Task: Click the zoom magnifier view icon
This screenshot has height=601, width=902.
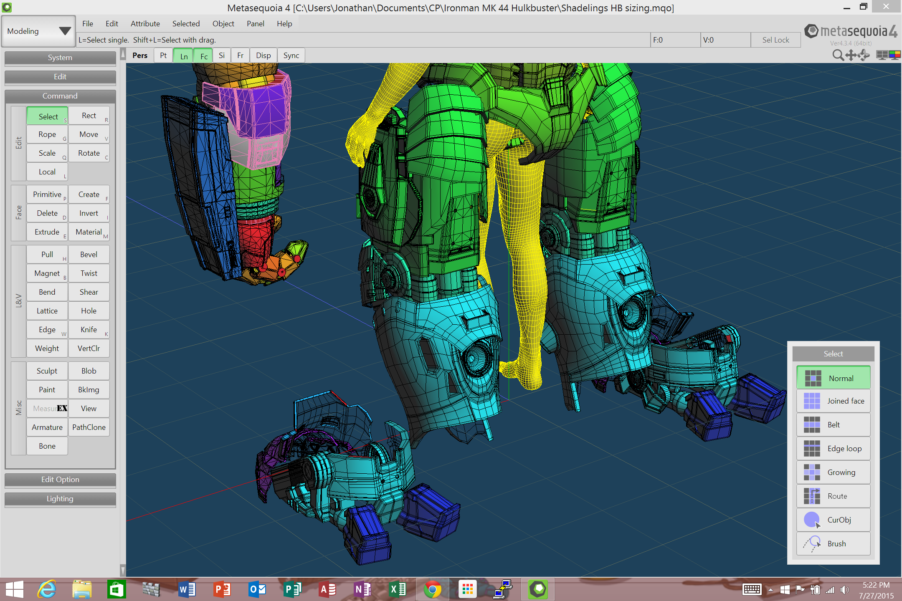Action: point(838,55)
